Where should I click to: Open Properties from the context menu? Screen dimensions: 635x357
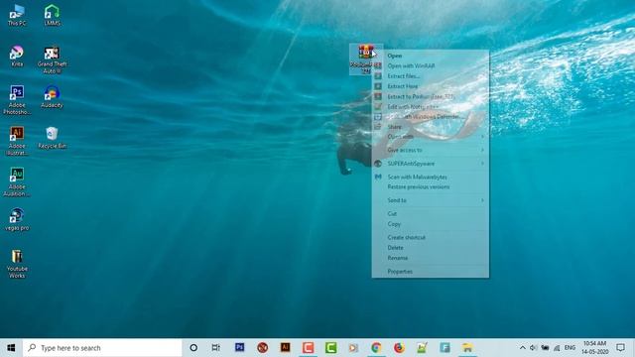pos(431,272)
